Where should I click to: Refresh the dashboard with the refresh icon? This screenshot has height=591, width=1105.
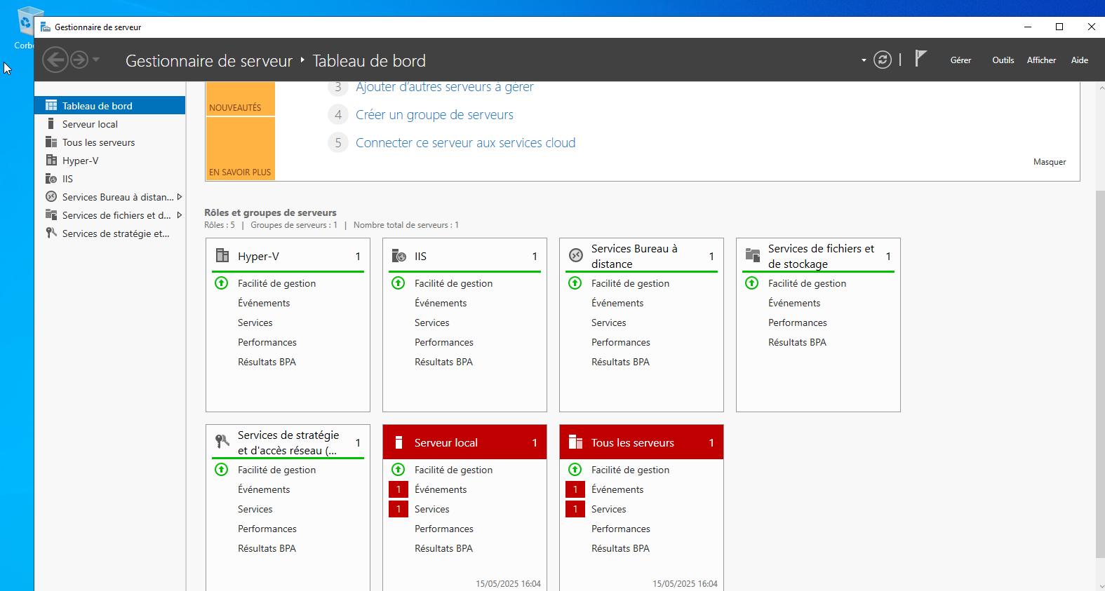883,60
